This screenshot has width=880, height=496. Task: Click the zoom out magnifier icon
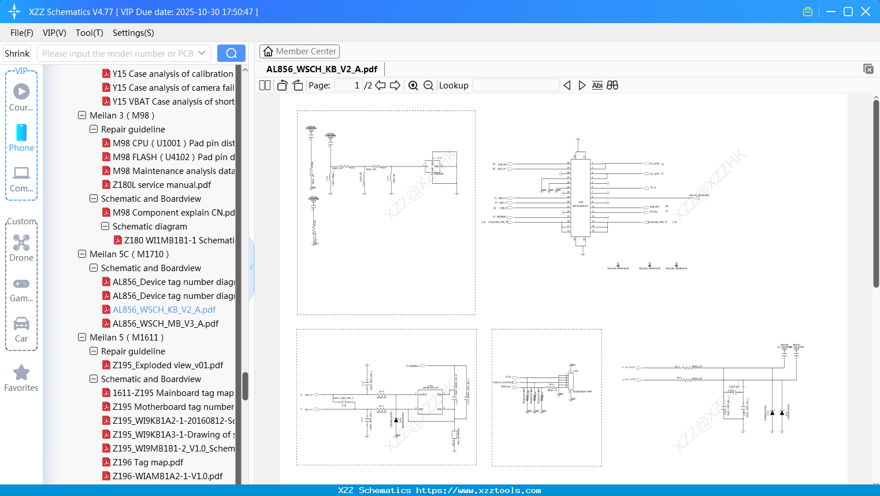pos(428,86)
